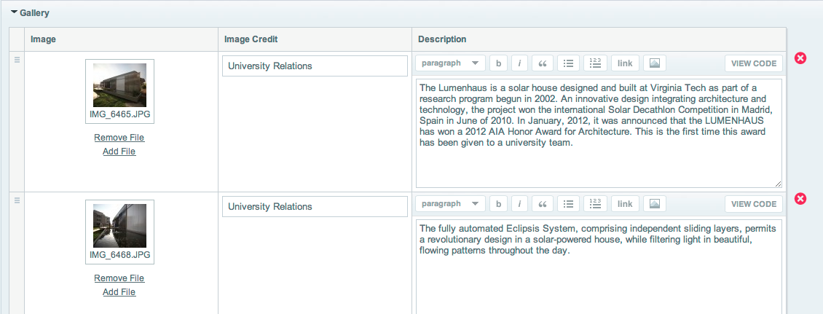Collapse the Gallery section

pyautogui.click(x=15, y=13)
